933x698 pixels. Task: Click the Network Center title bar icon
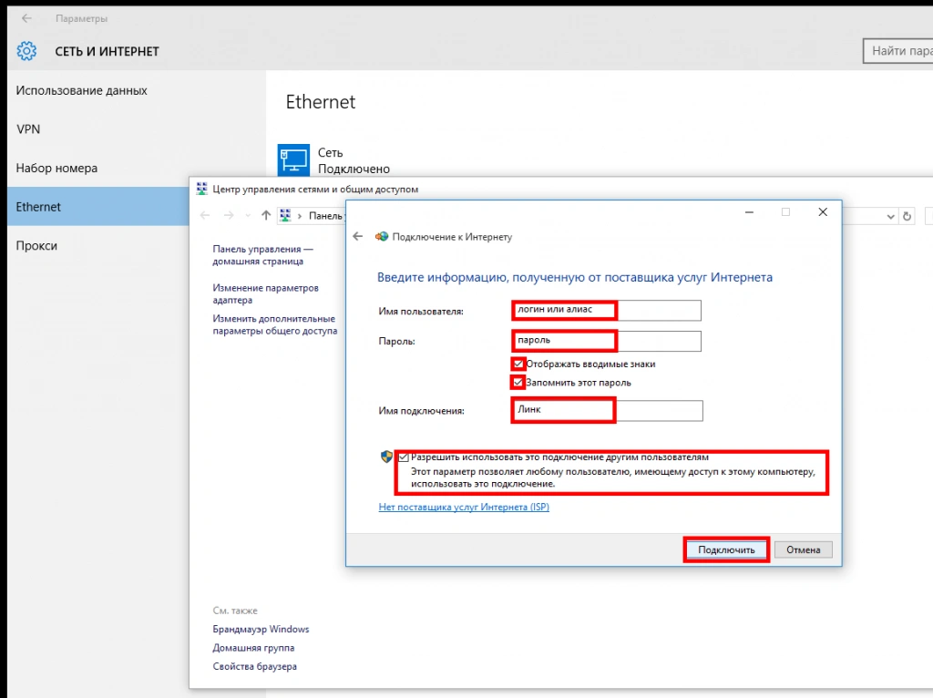pos(201,189)
